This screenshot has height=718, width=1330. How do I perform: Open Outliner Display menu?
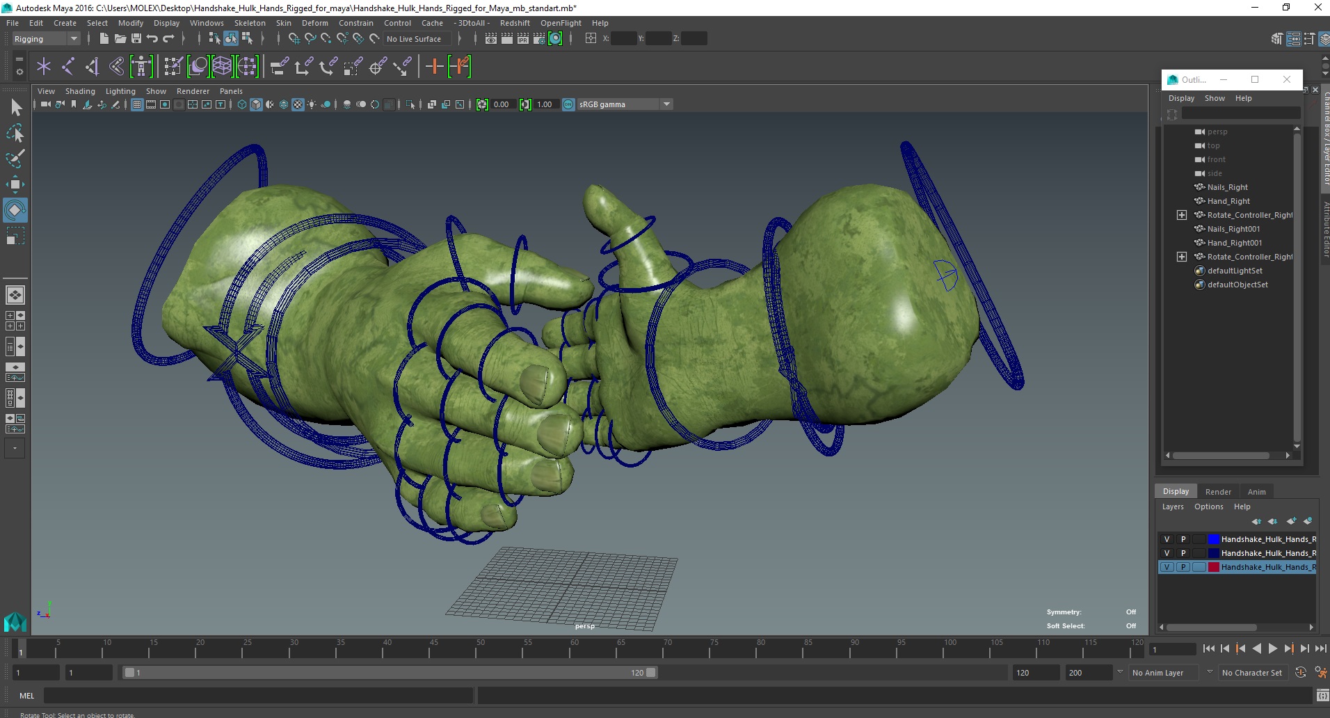(1181, 98)
